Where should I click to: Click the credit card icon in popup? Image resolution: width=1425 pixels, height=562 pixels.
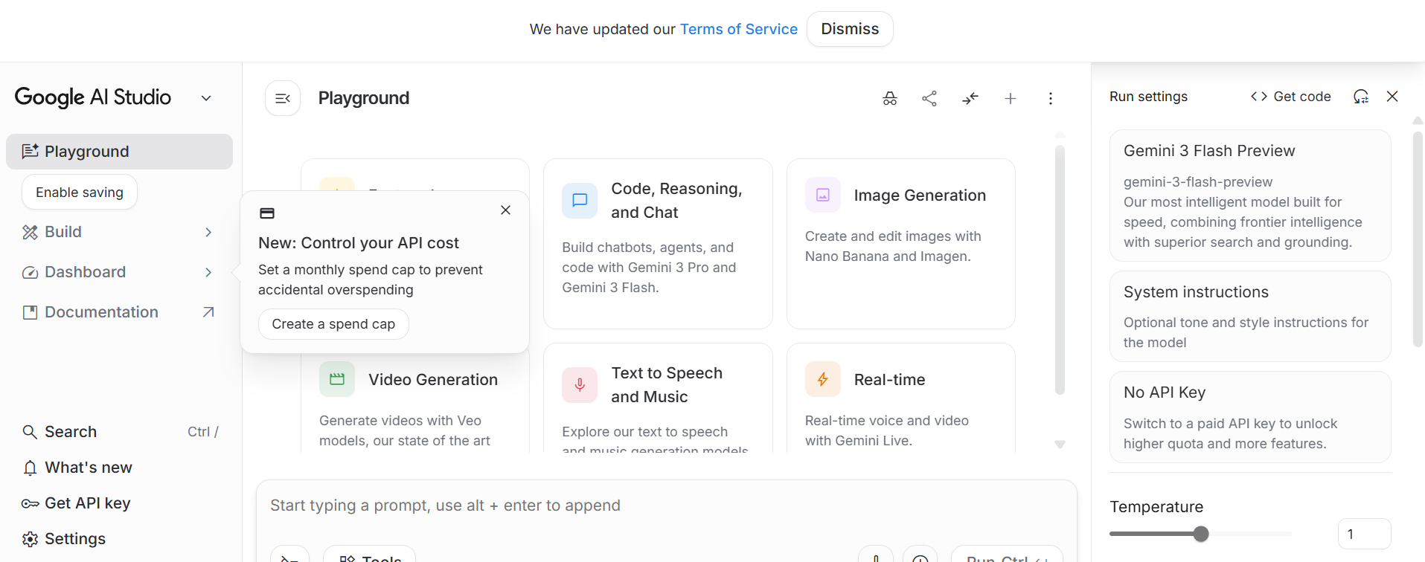click(x=267, y=213)
